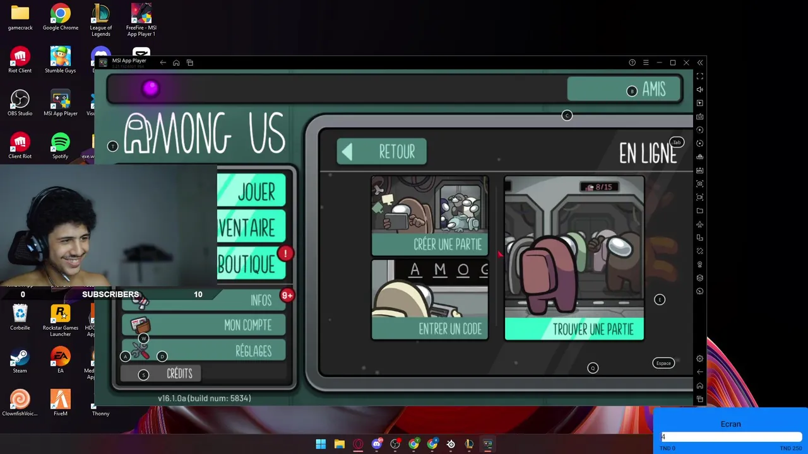The height and width of the screenshot is (454, 808).
Task: Open Corbeille recycle bin
Action: coord(20,318)
